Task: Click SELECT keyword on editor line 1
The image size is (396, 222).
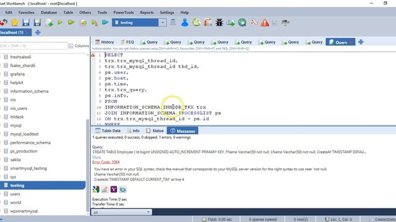Action: pos(114,55)
